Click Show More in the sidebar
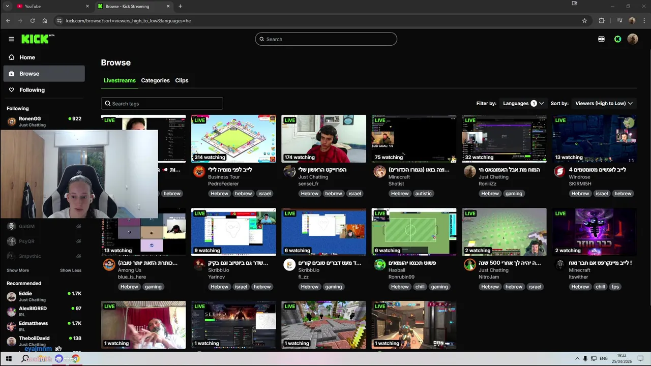Screen dimensions: 651x366 click(x=18, y=270)
